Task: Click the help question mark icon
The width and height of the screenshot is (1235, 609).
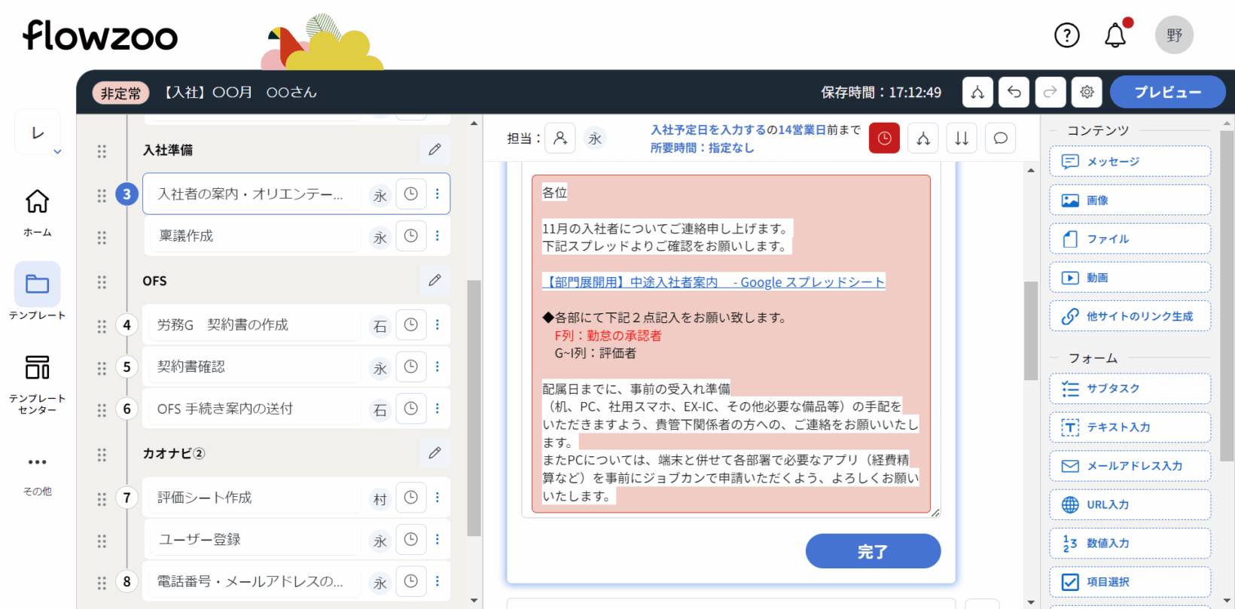Action: click(x=1066, y=35)
